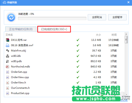Click the MainFrm.obj file icon
The image size is (132, 103).
[7, 51]
